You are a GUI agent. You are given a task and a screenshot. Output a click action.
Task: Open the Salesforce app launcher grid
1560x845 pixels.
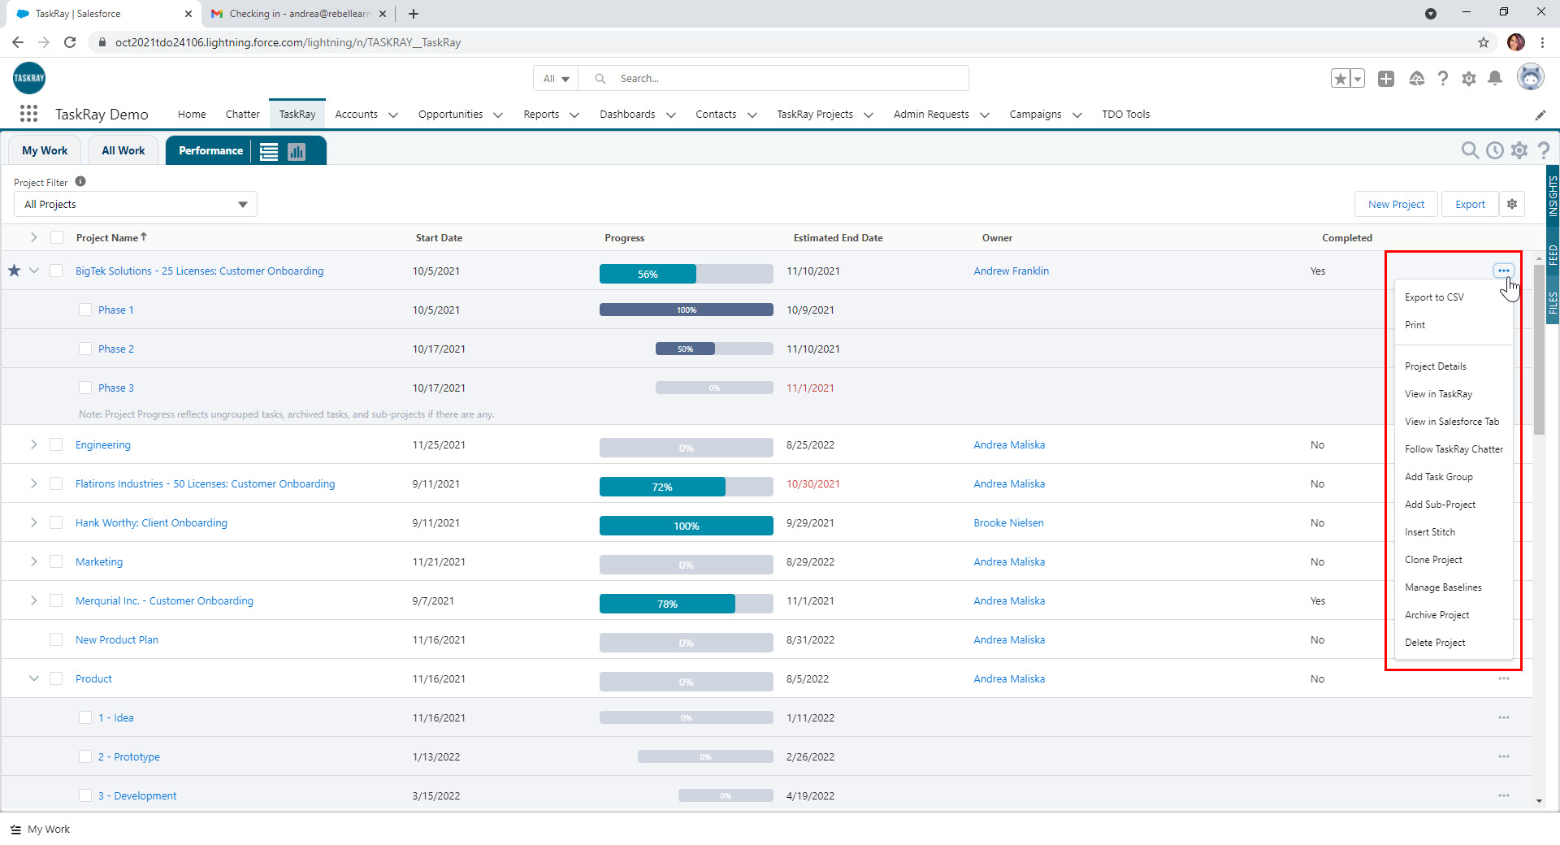(x=29, y=114)
